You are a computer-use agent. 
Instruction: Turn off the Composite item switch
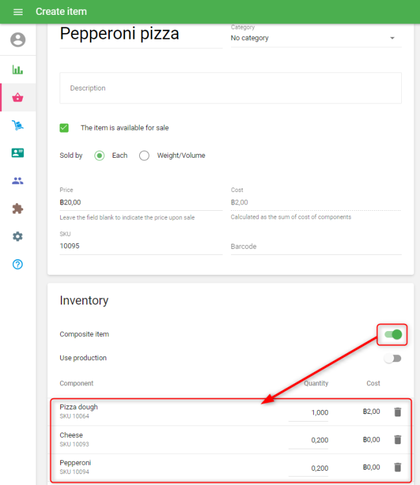[x=393, y=334]
